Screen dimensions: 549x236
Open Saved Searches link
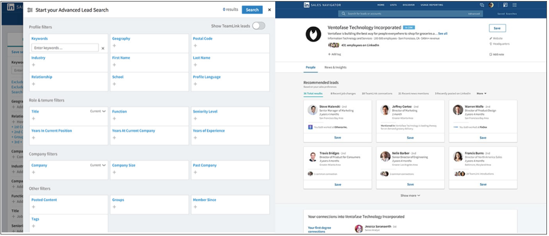(x=507, y=14)
